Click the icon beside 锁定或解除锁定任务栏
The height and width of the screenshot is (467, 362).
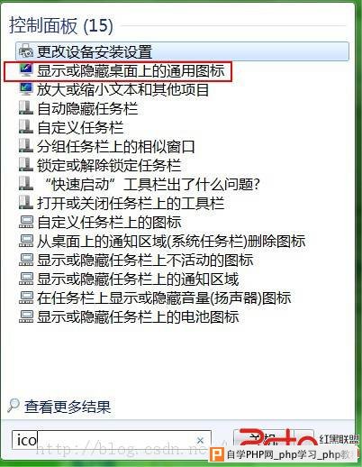point(26,165)
